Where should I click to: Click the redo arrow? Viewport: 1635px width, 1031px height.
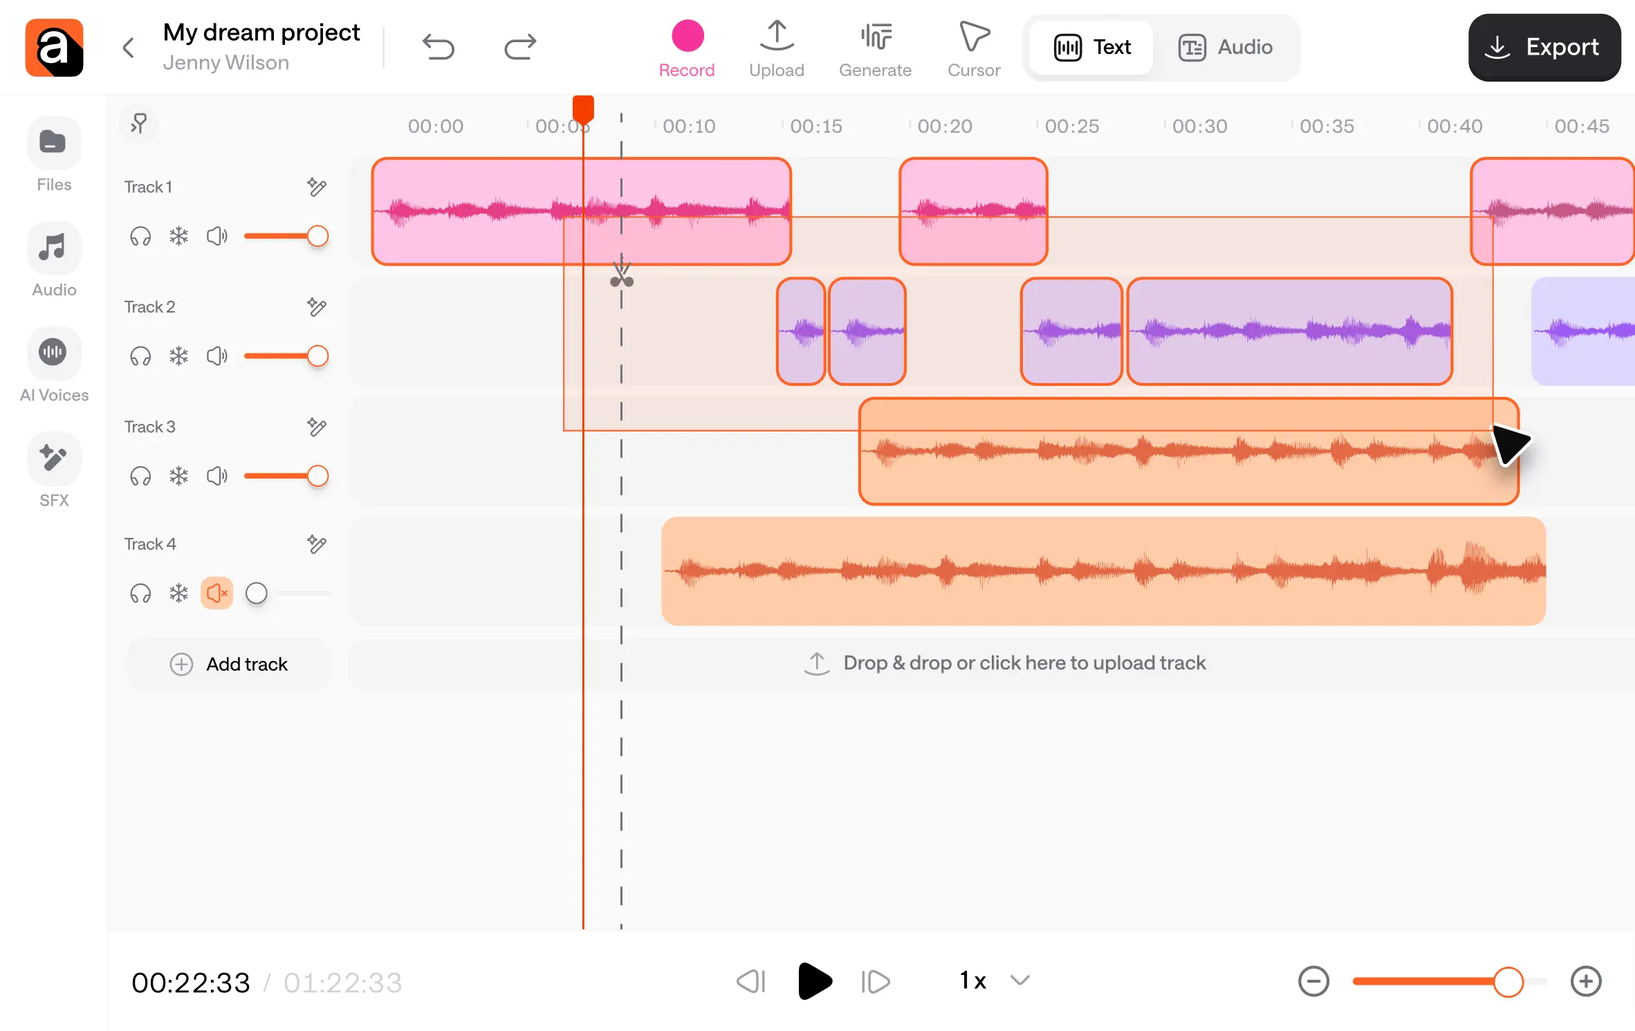tap(520, 47)
